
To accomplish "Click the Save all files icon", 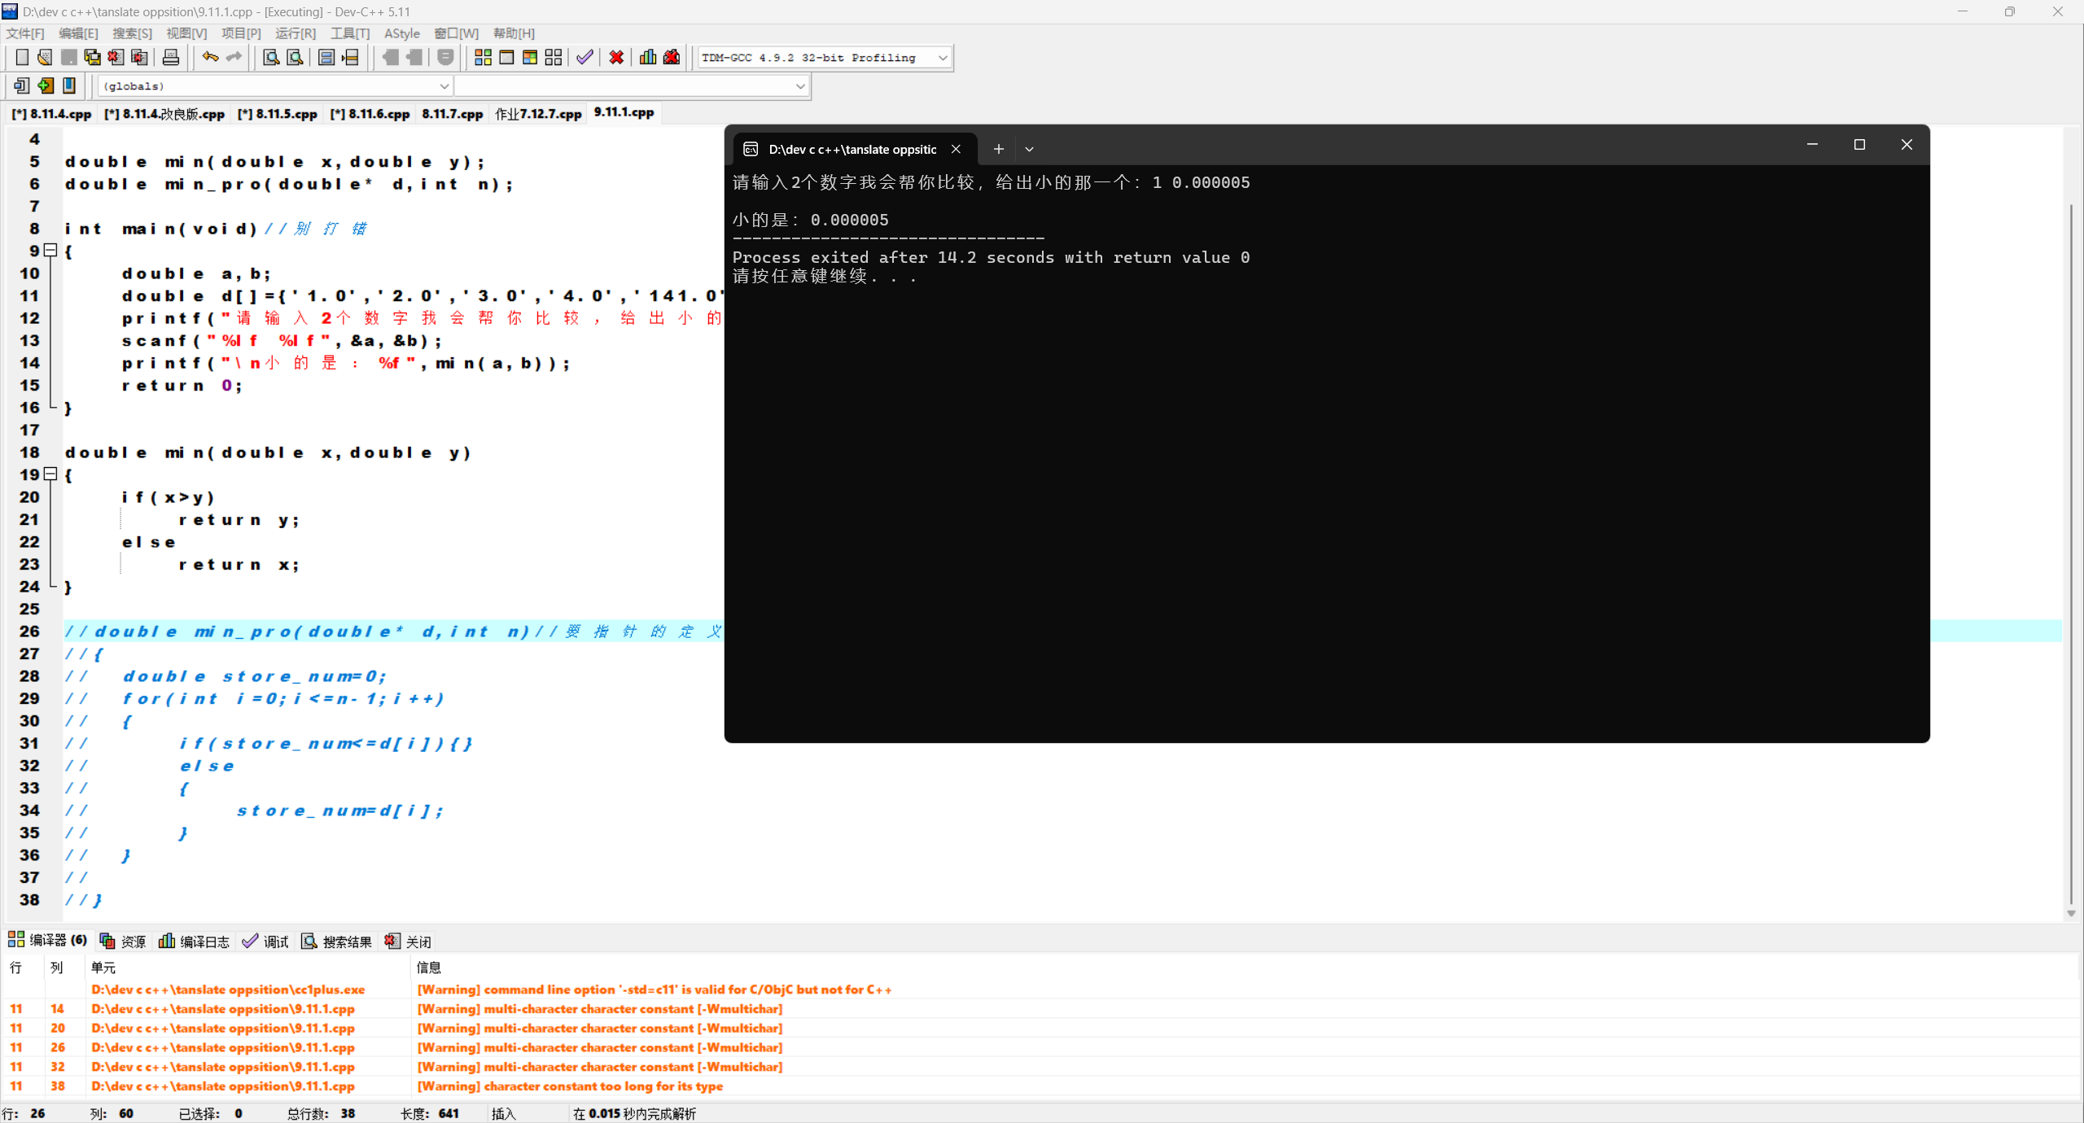I will (93, 57).
